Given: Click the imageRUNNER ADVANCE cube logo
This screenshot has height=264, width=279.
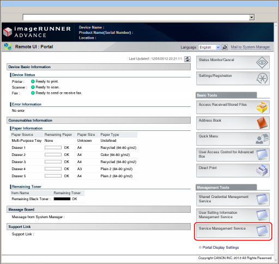Looking at the screenshot, I should pyautogui.click(x=8, y=32).
